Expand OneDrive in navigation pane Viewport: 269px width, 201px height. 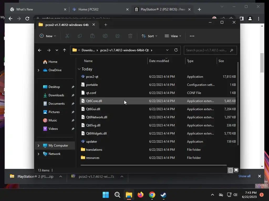(x=38, y=70)
